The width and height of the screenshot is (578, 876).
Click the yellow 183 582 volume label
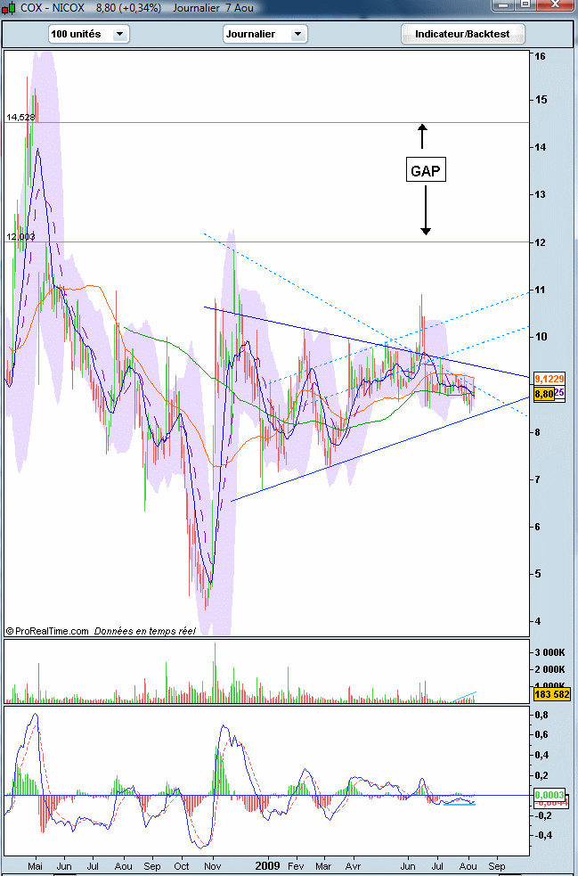552,694
